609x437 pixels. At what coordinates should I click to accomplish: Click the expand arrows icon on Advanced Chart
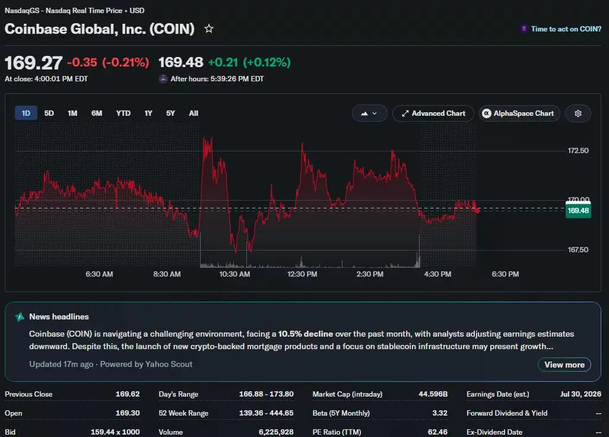[405, 113]
